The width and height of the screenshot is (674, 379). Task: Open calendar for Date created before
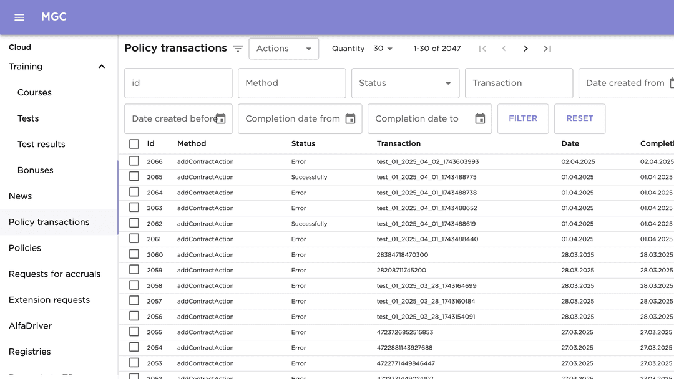pyautogui.click(x=220, y=118)
